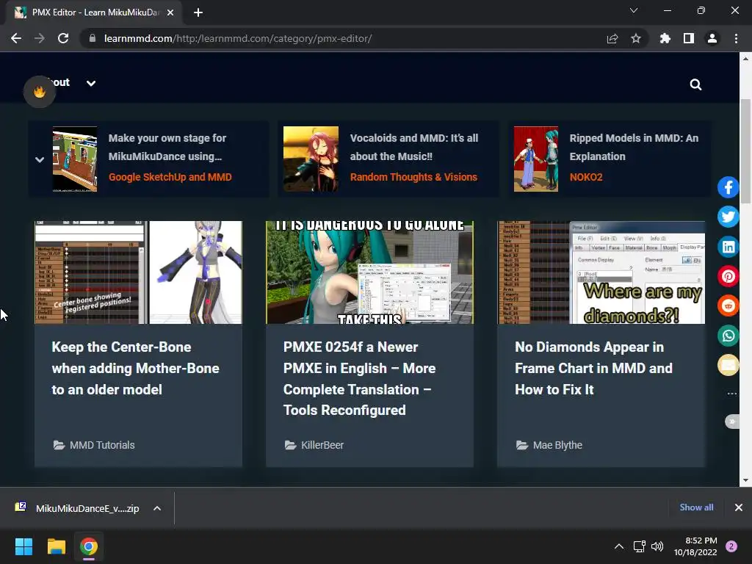Screen dimensions: 752x564
Task: Open the notification count badge
Action: (x=731, y=546)
